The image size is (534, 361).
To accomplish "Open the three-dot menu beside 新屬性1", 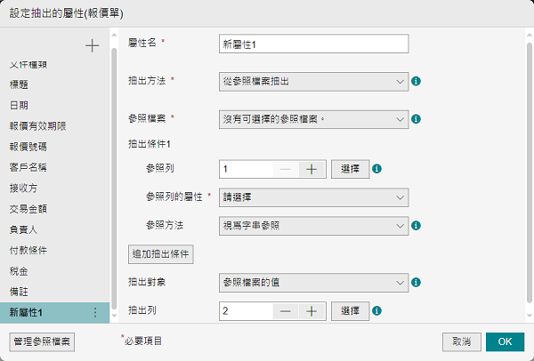I will point(95,312).
